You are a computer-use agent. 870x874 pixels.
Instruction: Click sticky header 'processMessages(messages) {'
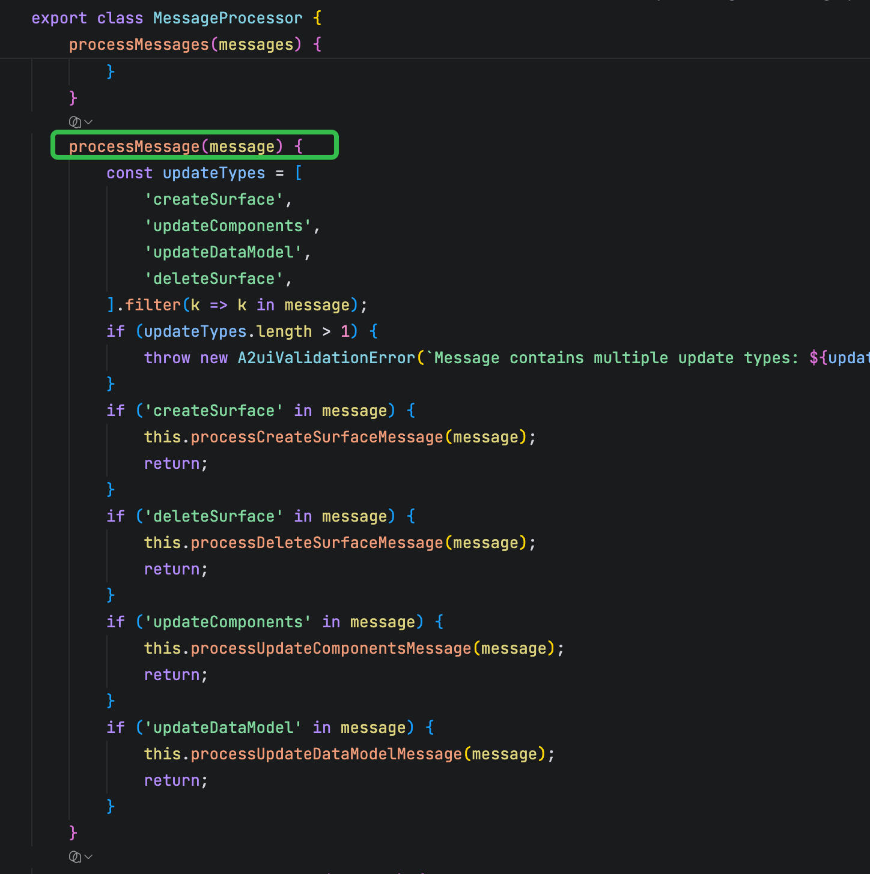[195, 44]
